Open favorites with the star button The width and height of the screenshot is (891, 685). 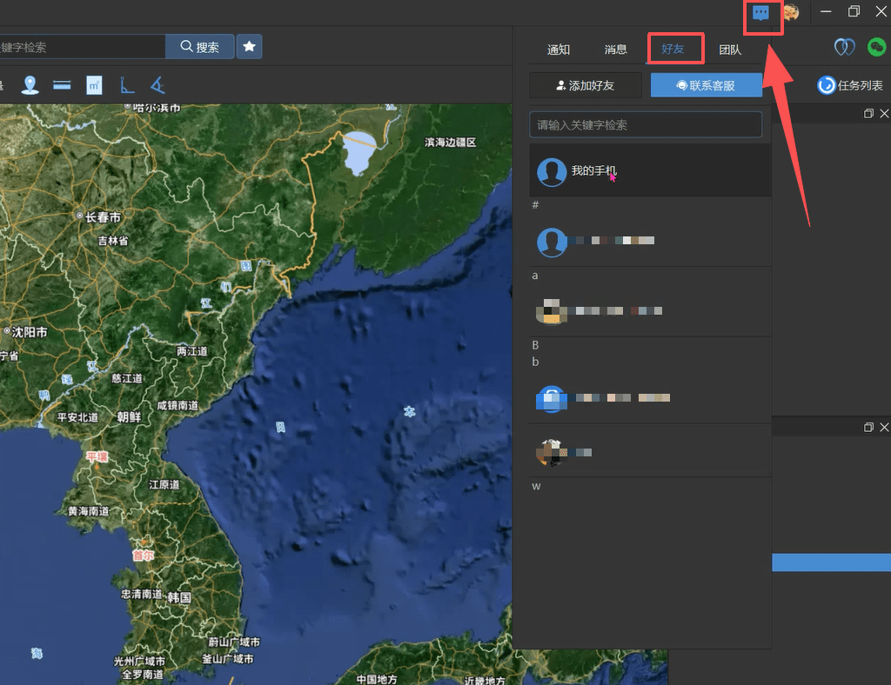249,47
